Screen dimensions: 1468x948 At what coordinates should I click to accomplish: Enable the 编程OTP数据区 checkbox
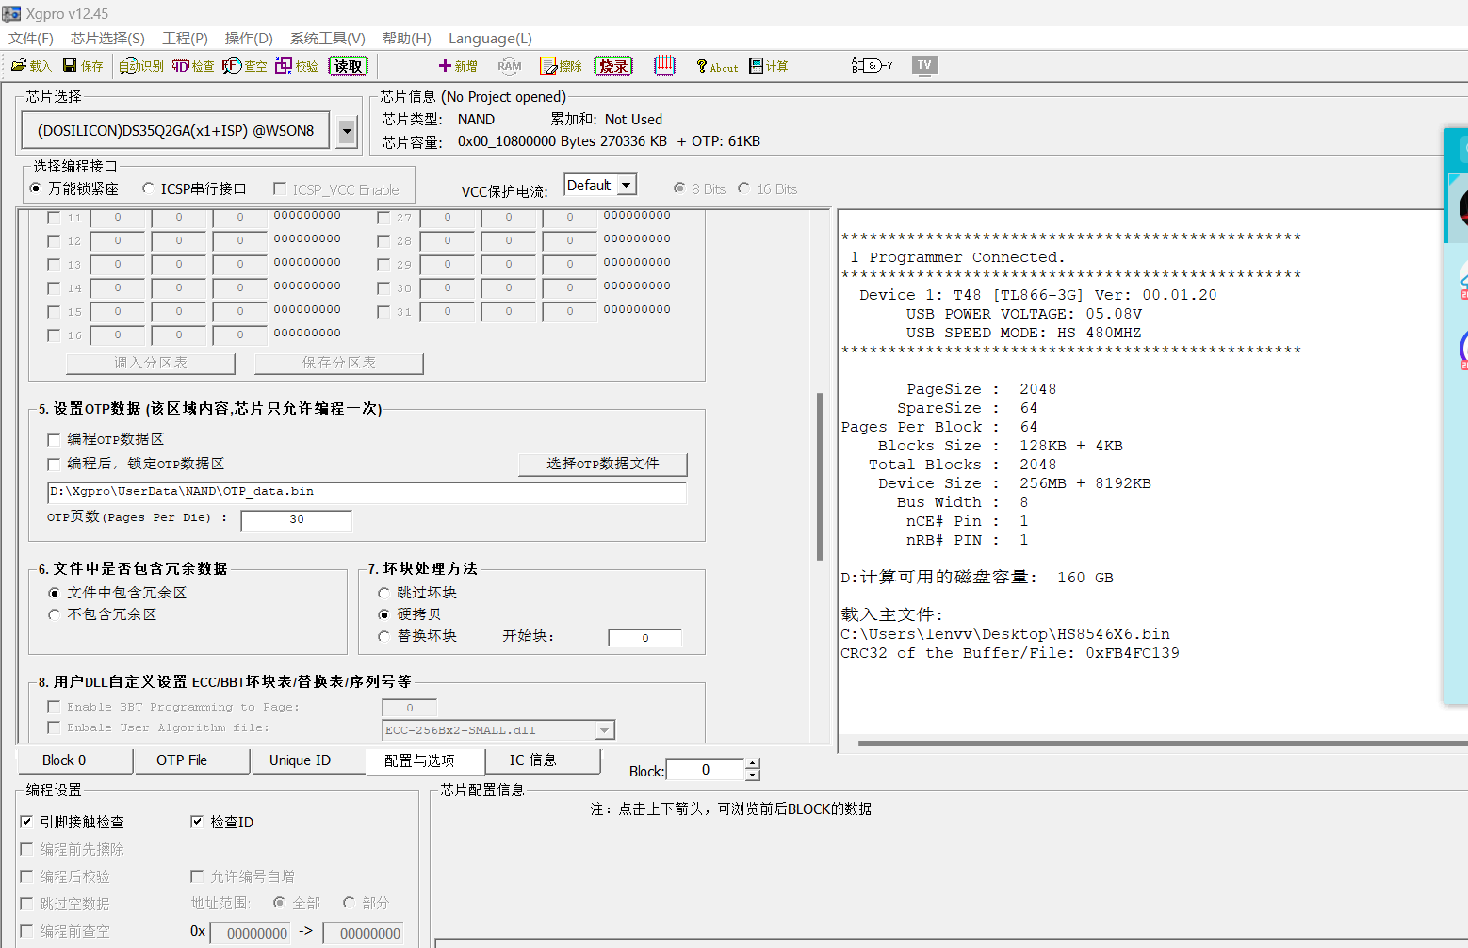55,439
